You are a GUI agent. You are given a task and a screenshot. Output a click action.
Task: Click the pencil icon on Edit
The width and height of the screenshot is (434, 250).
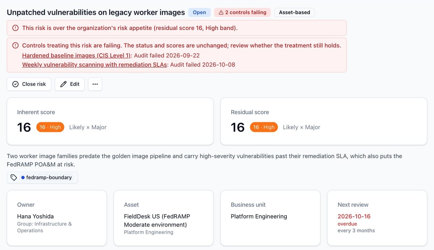pos(63,84)
